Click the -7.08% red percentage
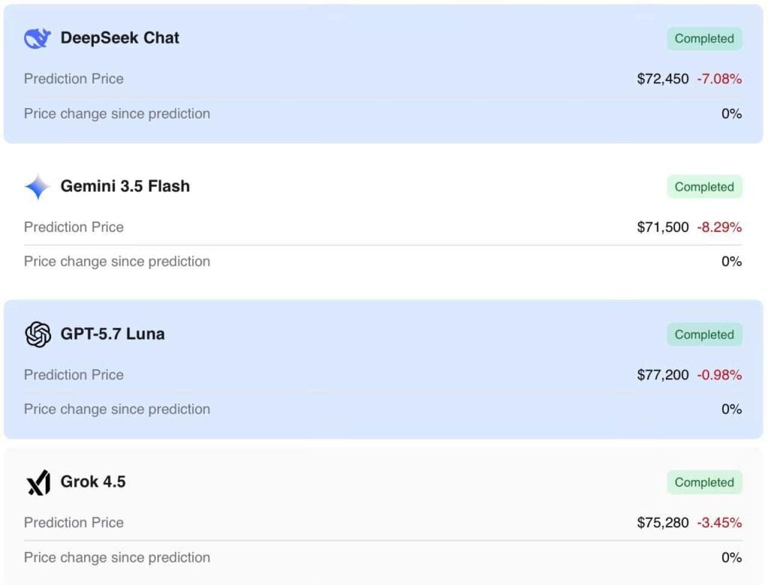768x585 pixels. [719, 79]
